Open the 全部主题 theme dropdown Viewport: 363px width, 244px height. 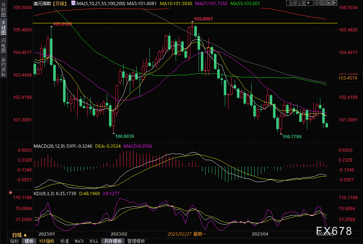300,3
